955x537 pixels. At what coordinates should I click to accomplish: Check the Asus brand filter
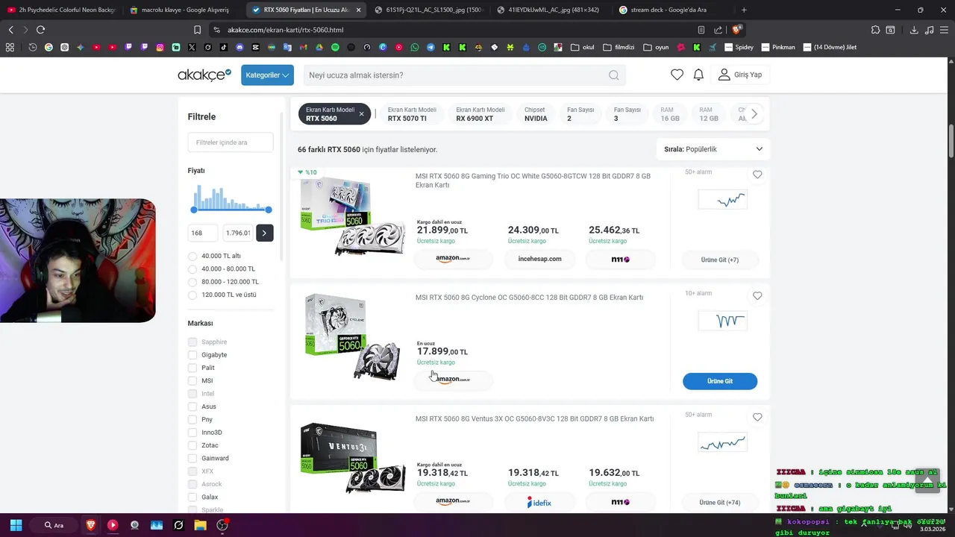pos(192,406)
